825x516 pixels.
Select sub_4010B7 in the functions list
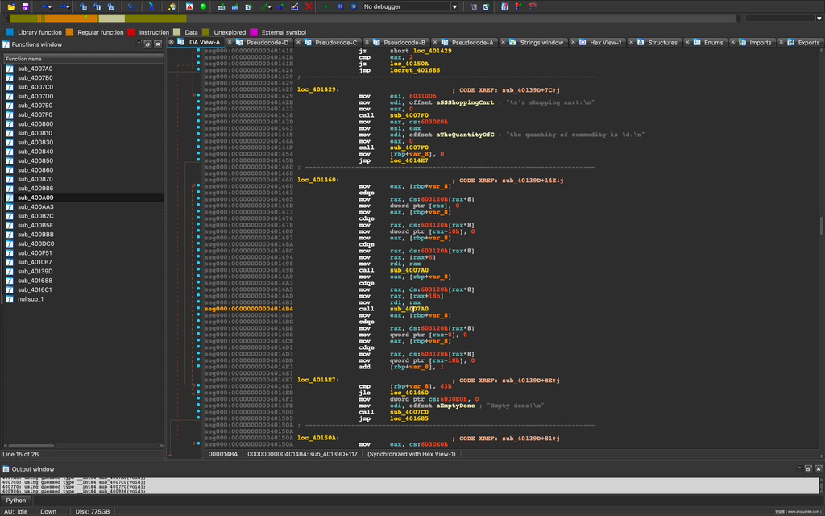[x=35, y=262]
